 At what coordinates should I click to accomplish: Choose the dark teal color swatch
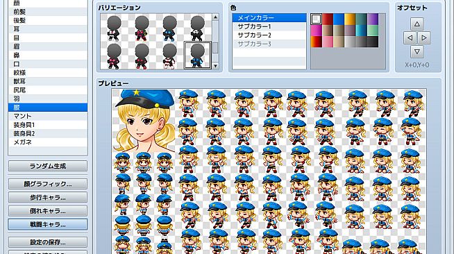[x=361, y=19]
